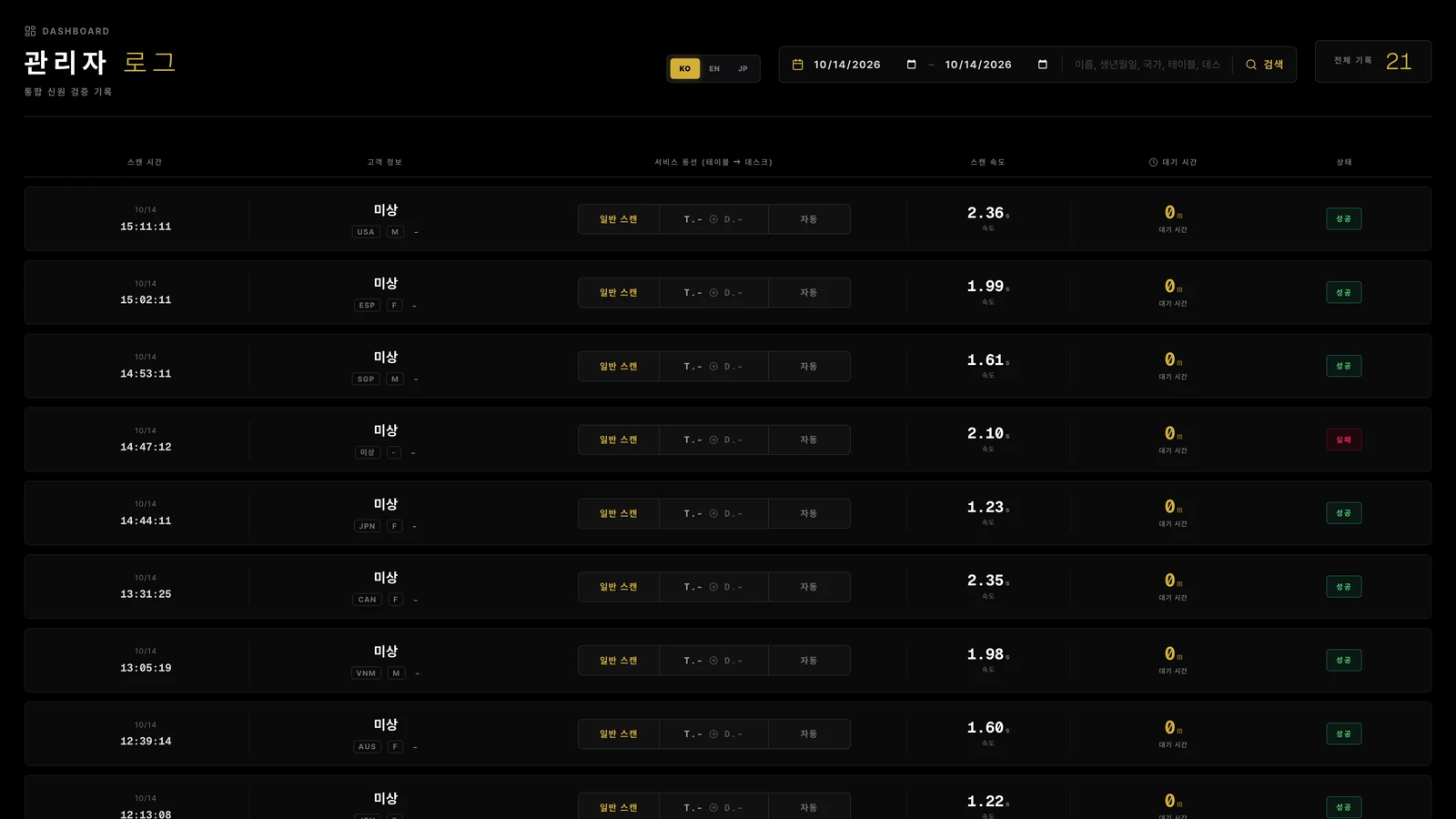Click the 스캔 속도 column header

(x=987, y=162)
